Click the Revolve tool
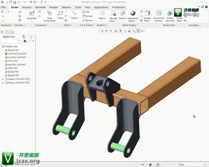The height and width of the screenshot is (167, 209). (87, 21)
